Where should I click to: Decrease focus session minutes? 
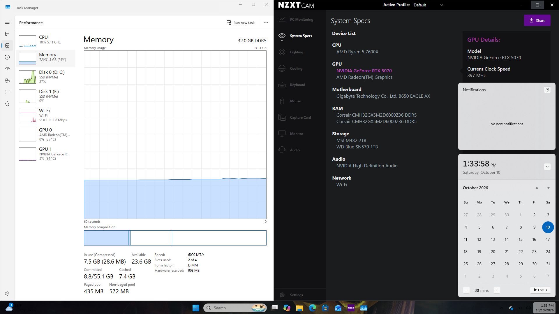[466, 290]
